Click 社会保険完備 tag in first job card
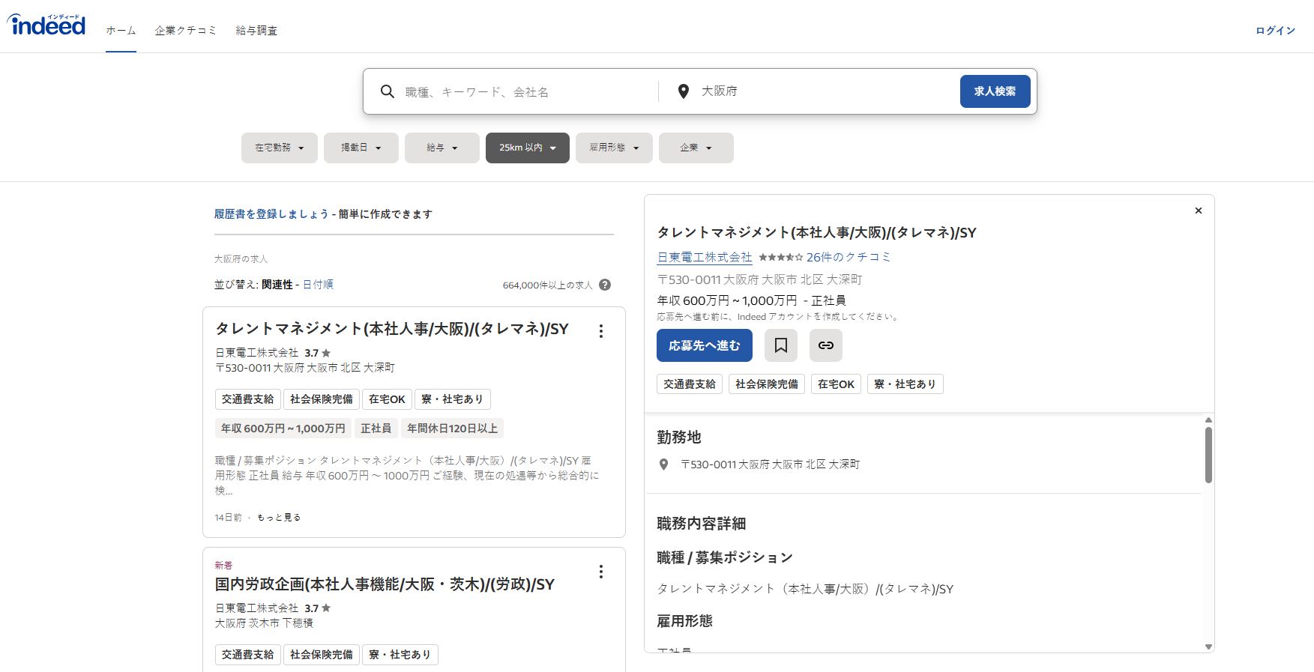This screenshot has width=1314, height=672. pos(322,399)
